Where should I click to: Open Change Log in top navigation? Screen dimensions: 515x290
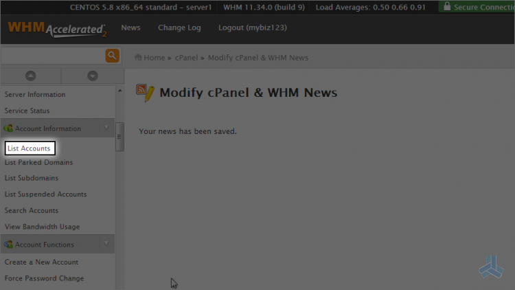click(179, 28)
